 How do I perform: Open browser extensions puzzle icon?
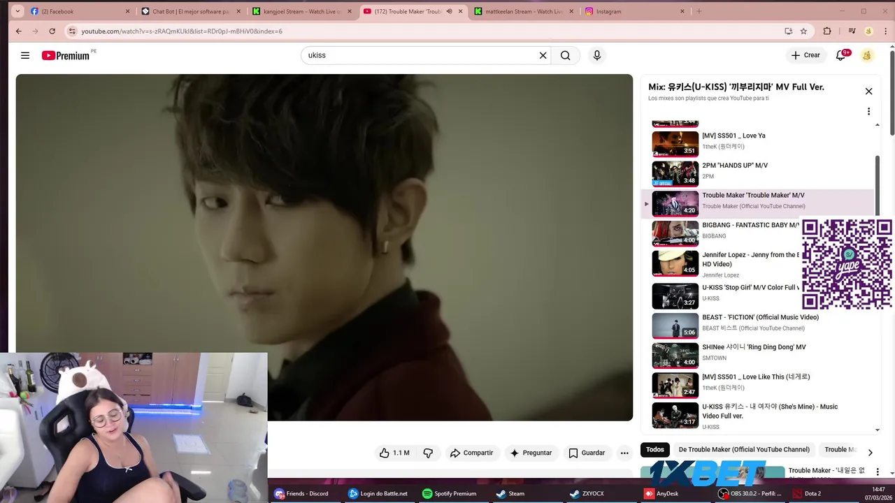coord(827,31)
